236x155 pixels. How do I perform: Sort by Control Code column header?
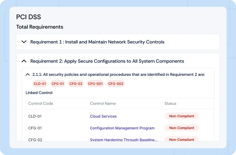point(40,103)
